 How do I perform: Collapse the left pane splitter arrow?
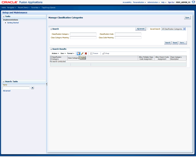[47, 84]
